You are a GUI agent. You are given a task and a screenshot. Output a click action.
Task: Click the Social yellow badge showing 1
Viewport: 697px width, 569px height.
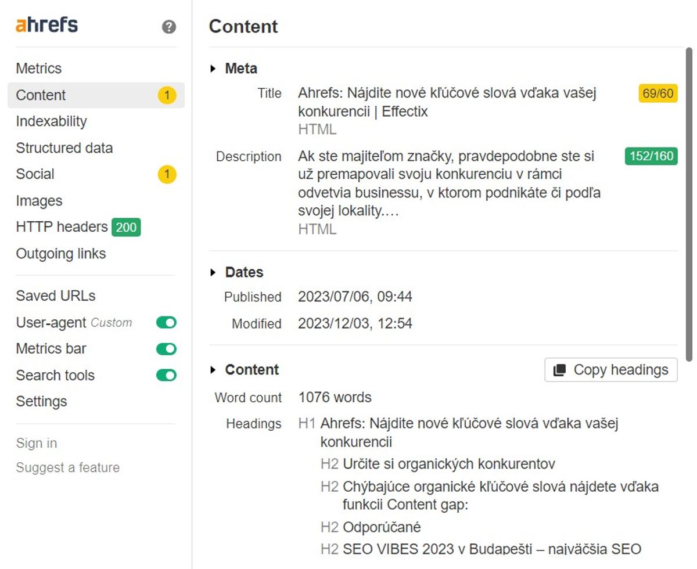click(x=167, y=174)
